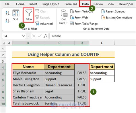The width and height of the screenshot is (136, 113).
Task: Select Support cell in Mable Livingston row
Action: tap(59, 79)
